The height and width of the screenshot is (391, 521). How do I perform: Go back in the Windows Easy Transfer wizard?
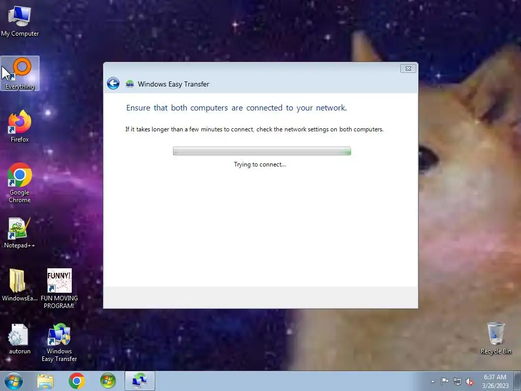[113, 83]
